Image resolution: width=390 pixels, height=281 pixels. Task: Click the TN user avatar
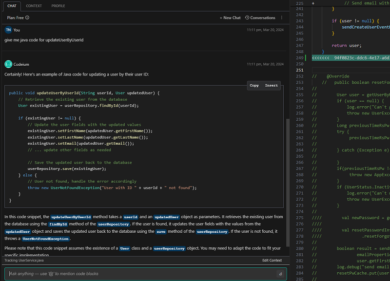click(x=8, y=30)
